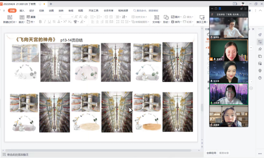Click the New Slide (新建幻灯片) icon
The width and height of the screenshot is (264, 158).
pyautogui.click(x=10, y=17)
